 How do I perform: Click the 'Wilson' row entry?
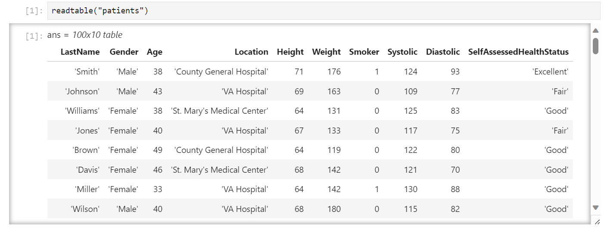click(85, 209)
